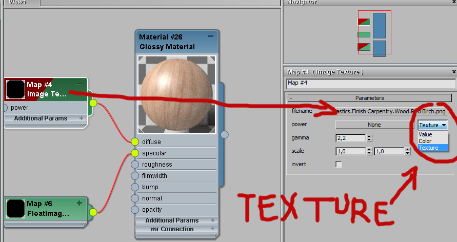
Task: Click the wood sphere material preview
Action: pos(176,94)
